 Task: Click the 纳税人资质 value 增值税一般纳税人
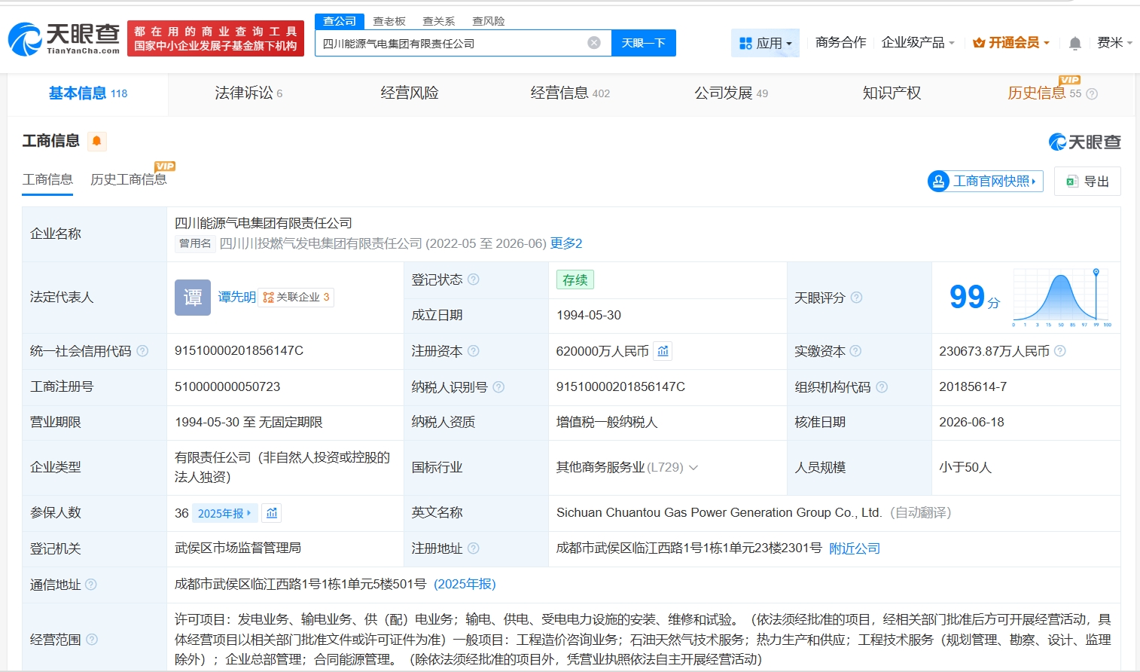607,423
